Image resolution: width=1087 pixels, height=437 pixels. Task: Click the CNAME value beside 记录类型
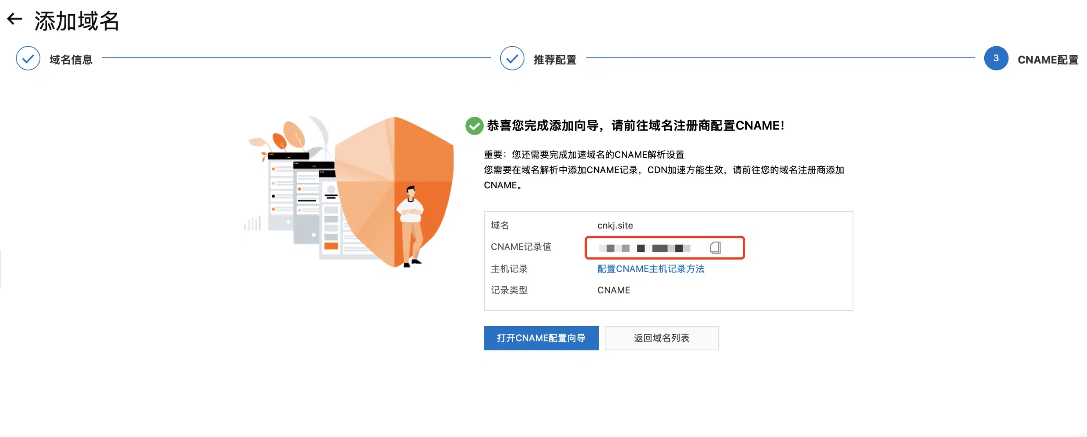(614, 290)
